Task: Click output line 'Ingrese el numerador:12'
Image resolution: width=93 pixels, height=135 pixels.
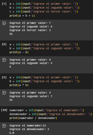Action: coord(28,125)
